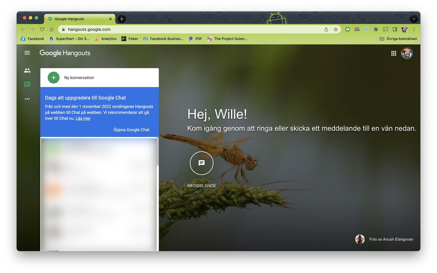Open the Contacts panel in Hangouts sidebar
This screenshot has width=437, height=273.
pyautogui.click(x=27, y=70)
